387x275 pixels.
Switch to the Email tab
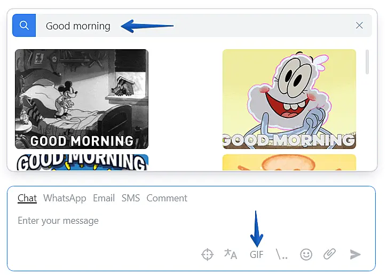[104, 198]
